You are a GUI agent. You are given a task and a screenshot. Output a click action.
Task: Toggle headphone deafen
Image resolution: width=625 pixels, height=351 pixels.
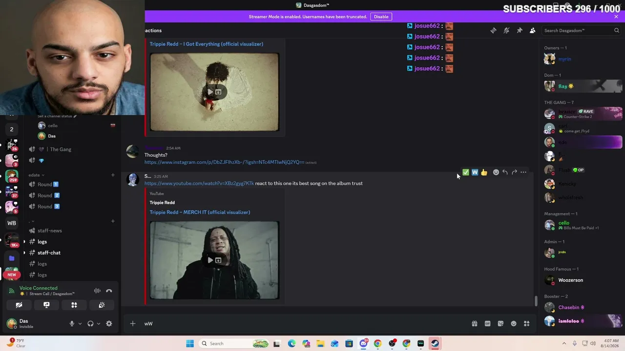tap(90, 323)
